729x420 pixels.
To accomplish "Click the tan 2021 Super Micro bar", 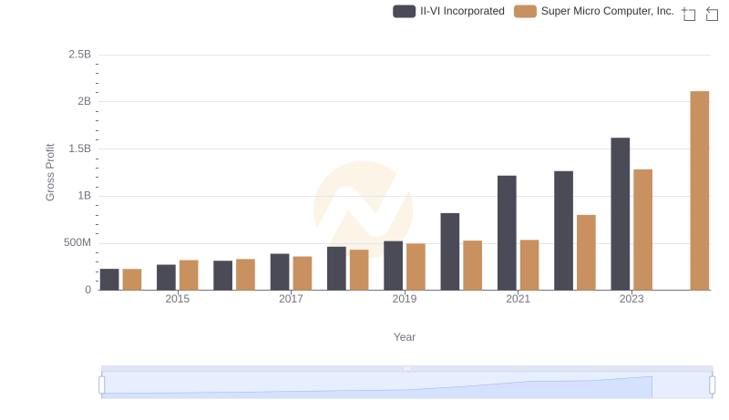I will [529, 265].
